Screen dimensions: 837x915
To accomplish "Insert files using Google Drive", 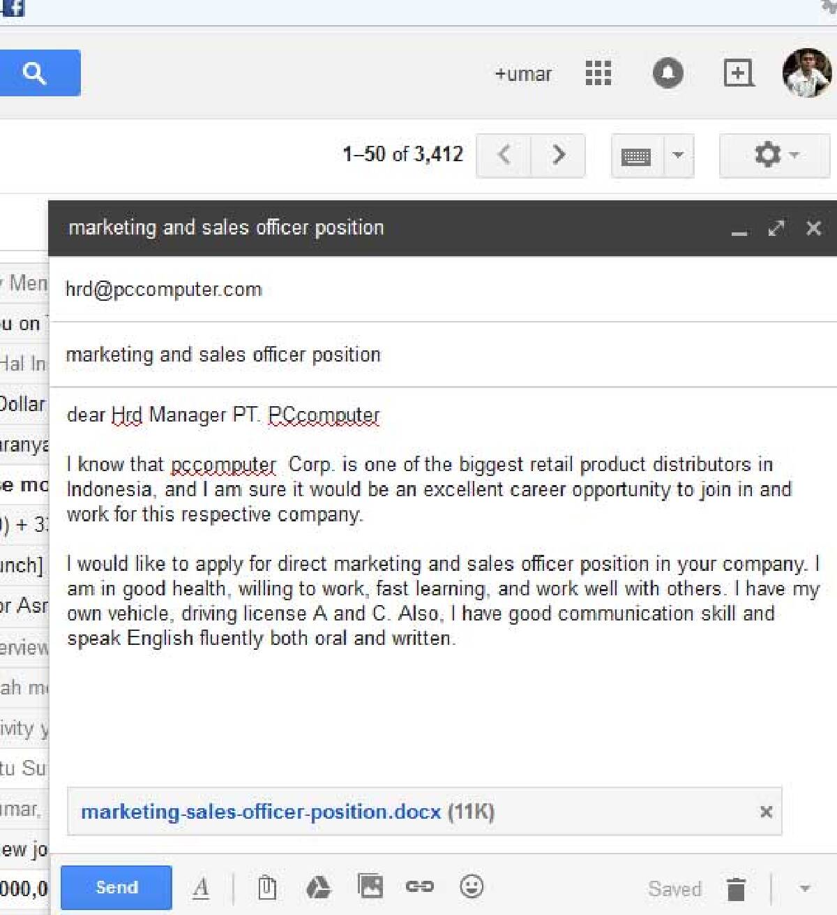I will tap(318, 888).
